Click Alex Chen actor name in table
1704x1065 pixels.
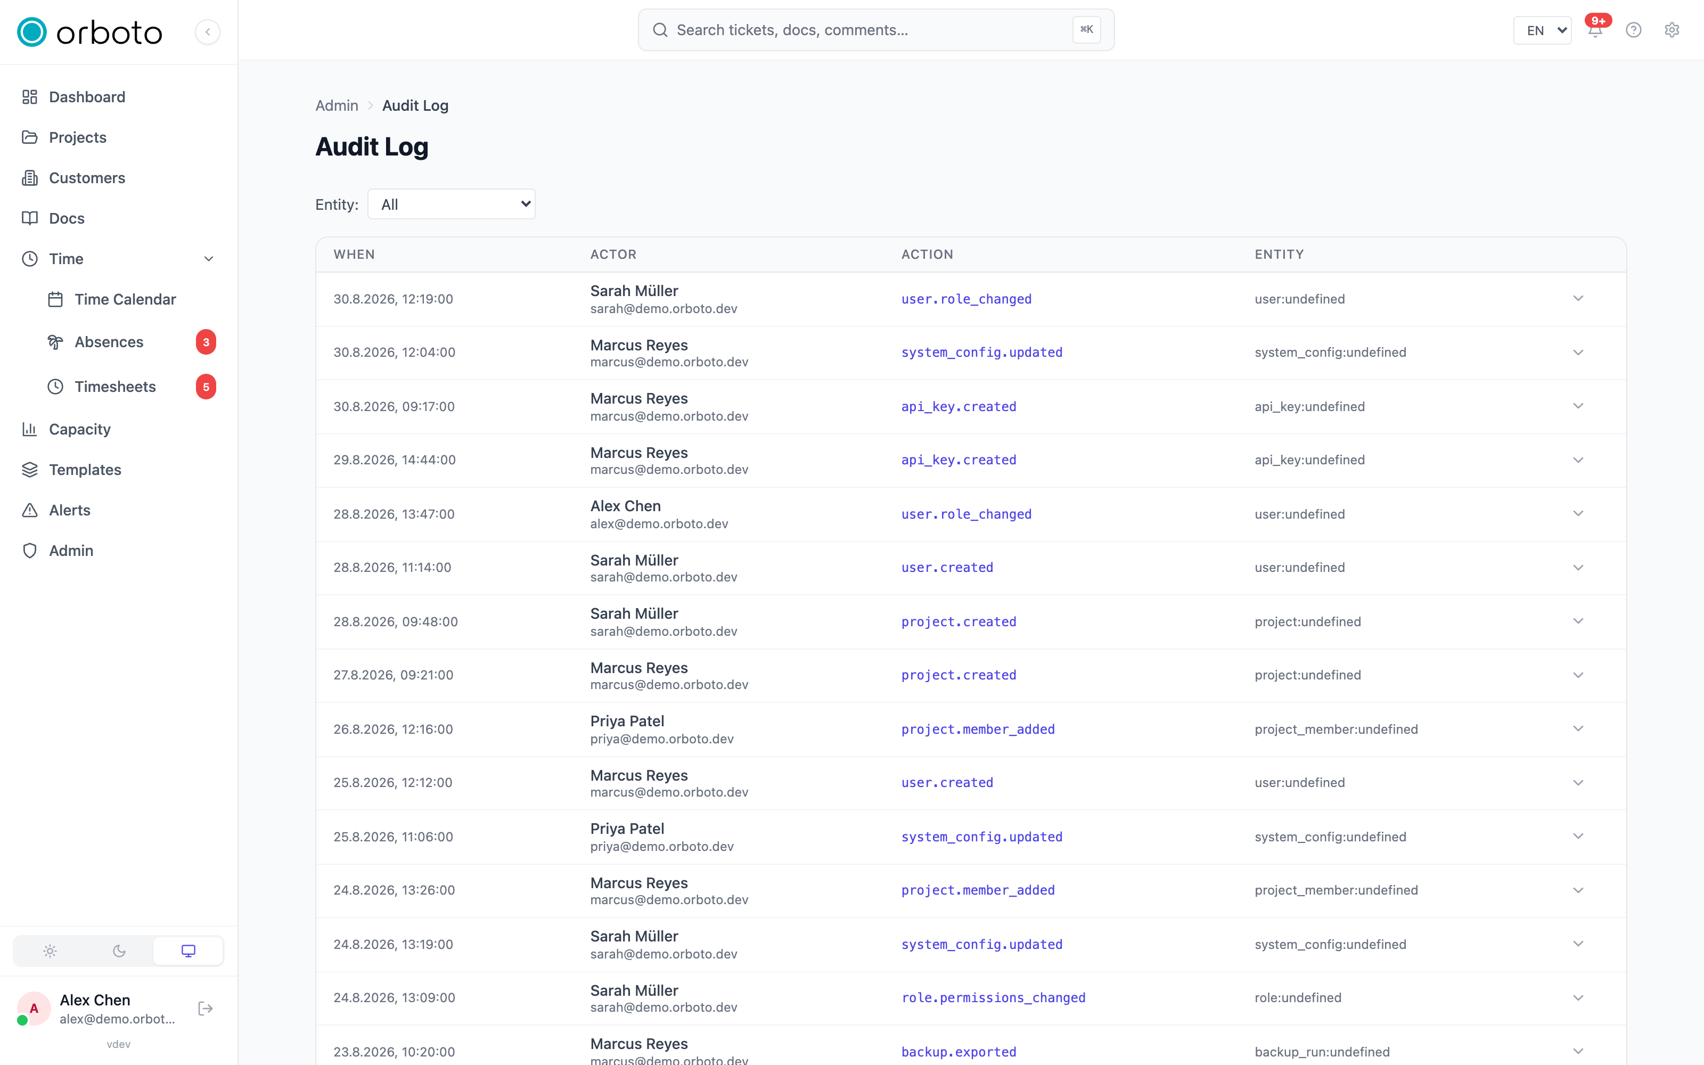pos(625,506)
